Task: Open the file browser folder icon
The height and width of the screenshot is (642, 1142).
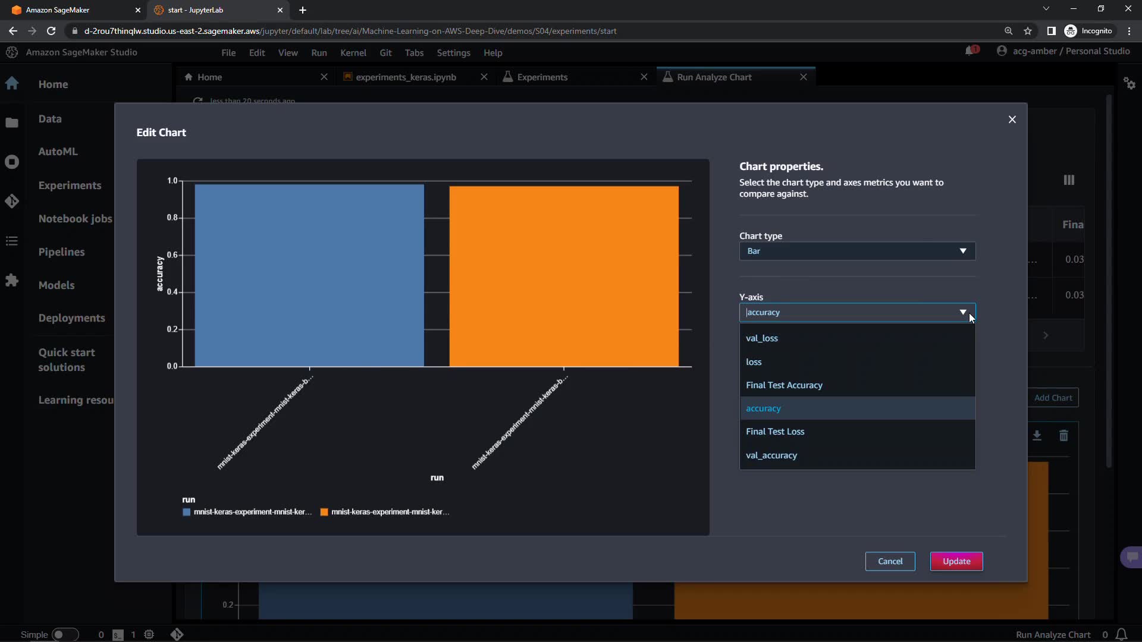Action: point(12,123)
